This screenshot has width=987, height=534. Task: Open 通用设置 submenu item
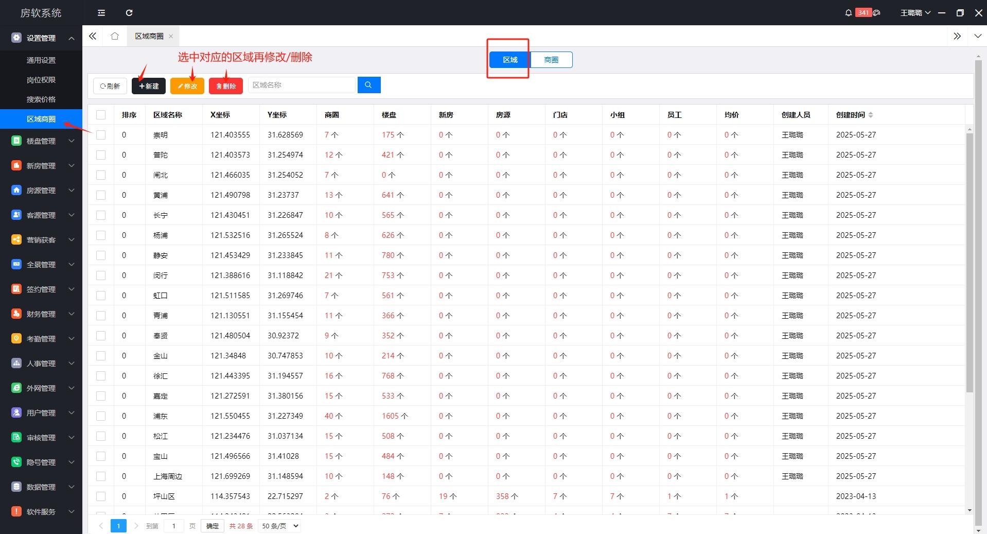coord(41,60)
